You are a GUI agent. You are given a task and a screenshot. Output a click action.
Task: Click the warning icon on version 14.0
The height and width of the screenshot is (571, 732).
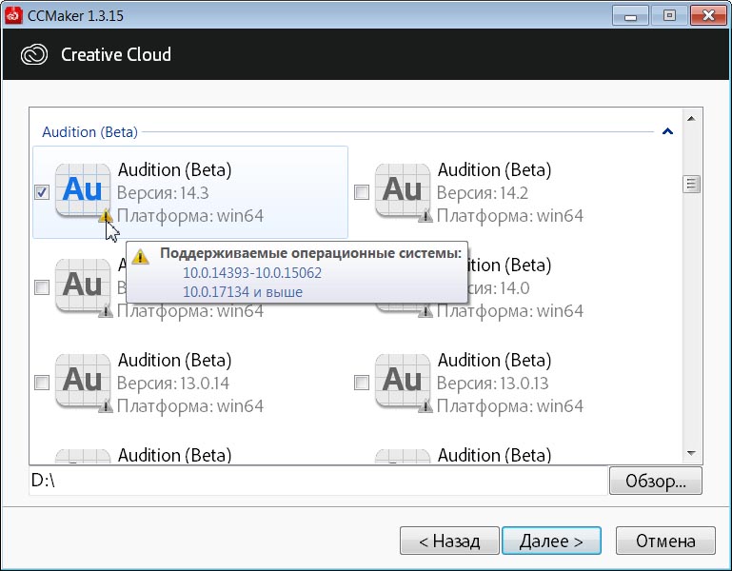pos(425,311)
